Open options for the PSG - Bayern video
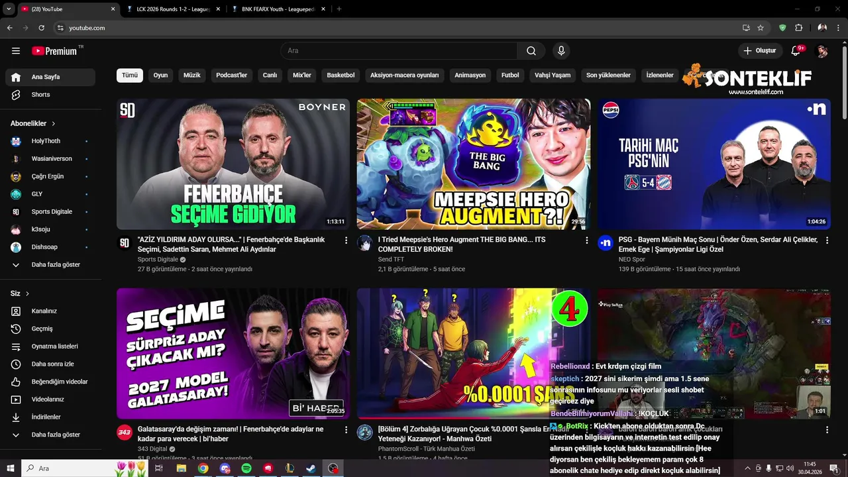 pos(827,240)
